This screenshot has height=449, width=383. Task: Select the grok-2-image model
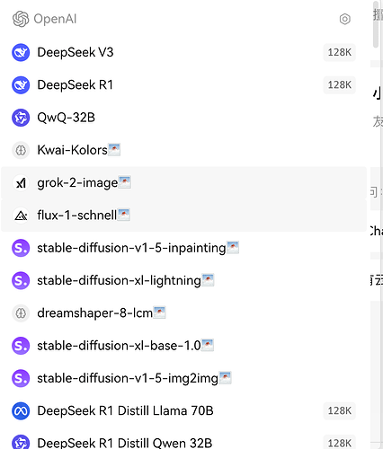[183, 183]
